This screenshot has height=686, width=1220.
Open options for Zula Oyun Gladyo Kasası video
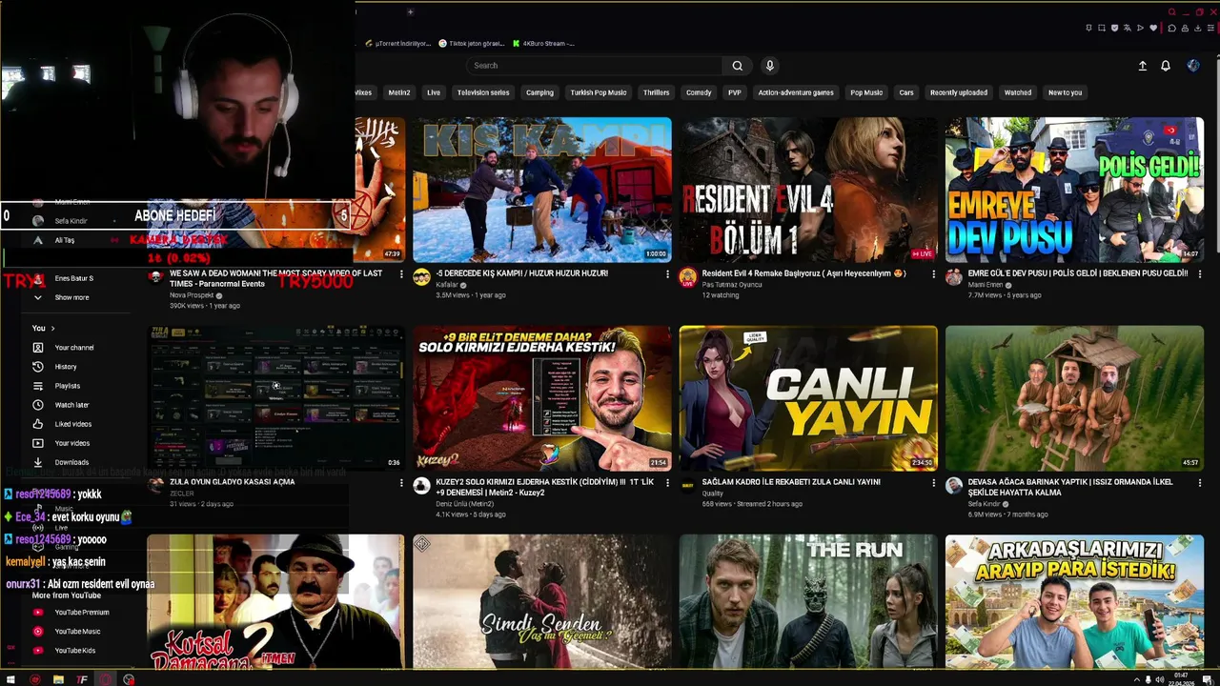pyautogui.click(x=401, y=483)
